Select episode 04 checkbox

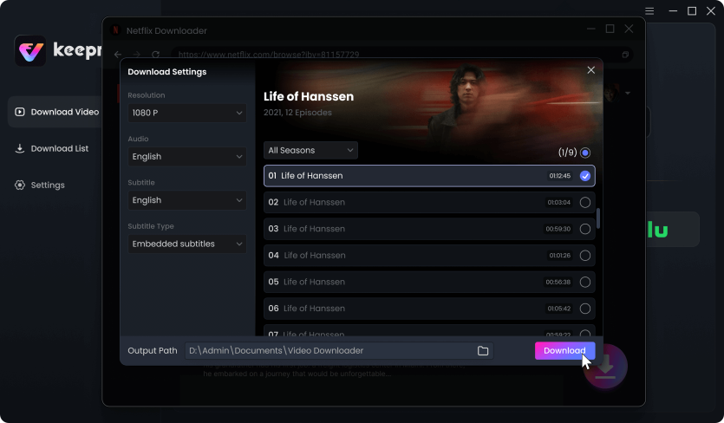point(585,256)
